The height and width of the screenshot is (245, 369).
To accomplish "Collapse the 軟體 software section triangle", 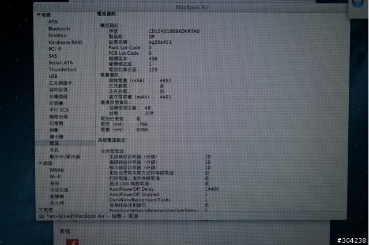I will [41, 209].
